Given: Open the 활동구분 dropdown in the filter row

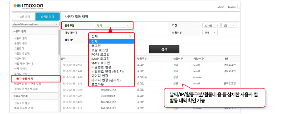Looking at the screenshot, I should (x=112, y=25).
